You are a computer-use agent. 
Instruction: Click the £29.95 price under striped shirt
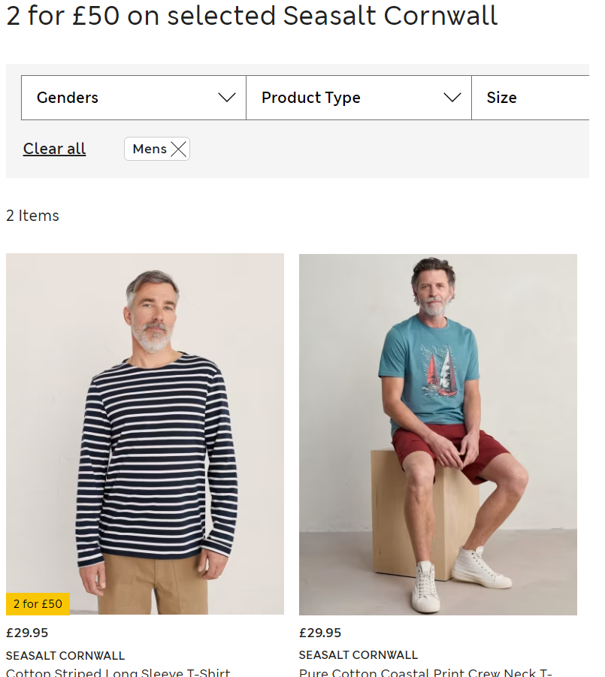pos(27,633)
